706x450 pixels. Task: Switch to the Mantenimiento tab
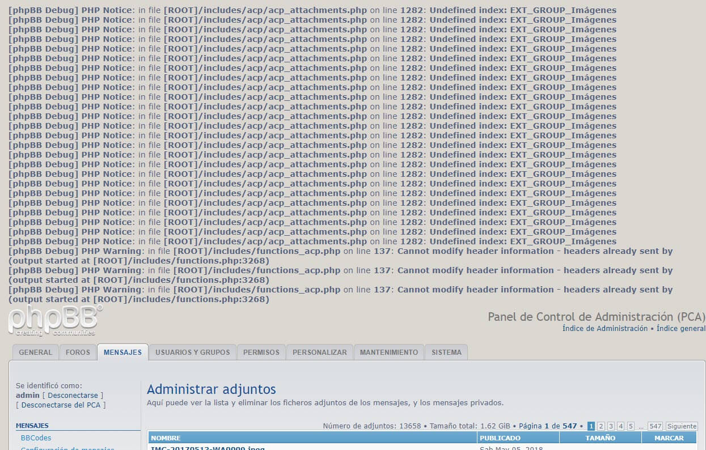point(388,353)
